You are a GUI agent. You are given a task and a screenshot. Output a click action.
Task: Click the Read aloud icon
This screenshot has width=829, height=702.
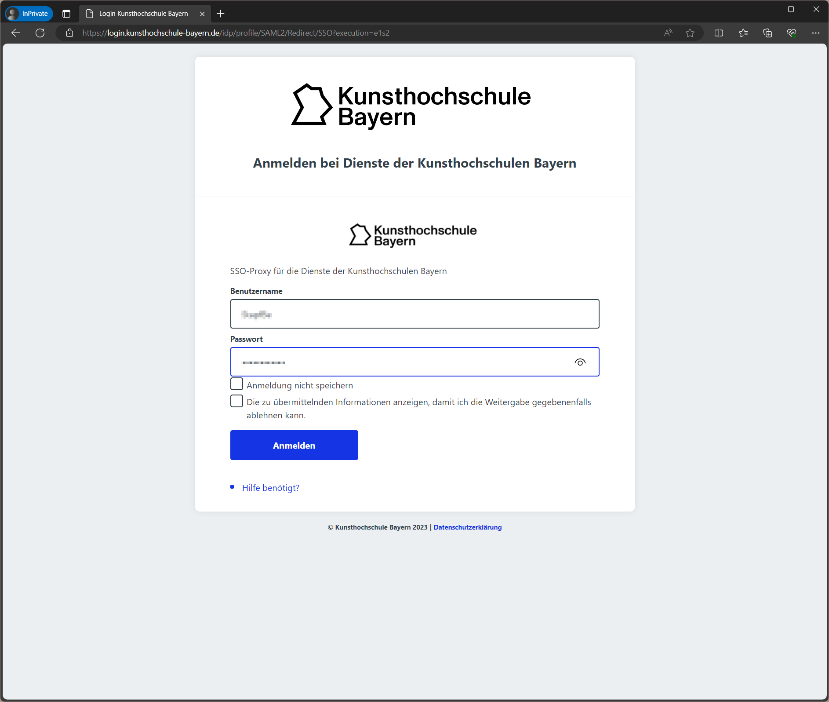[x=668, y=33]
